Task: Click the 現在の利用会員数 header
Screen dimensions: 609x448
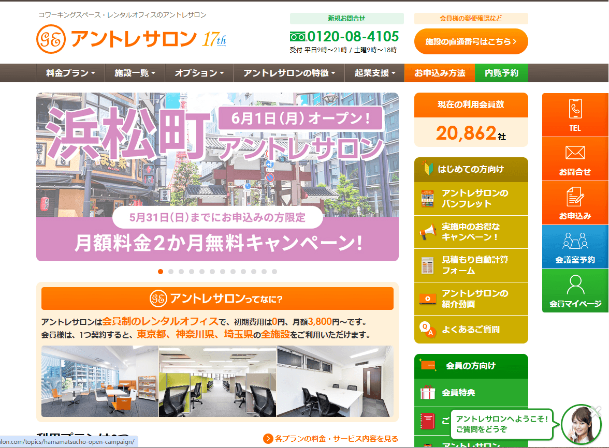Action: tap(471, 104)
